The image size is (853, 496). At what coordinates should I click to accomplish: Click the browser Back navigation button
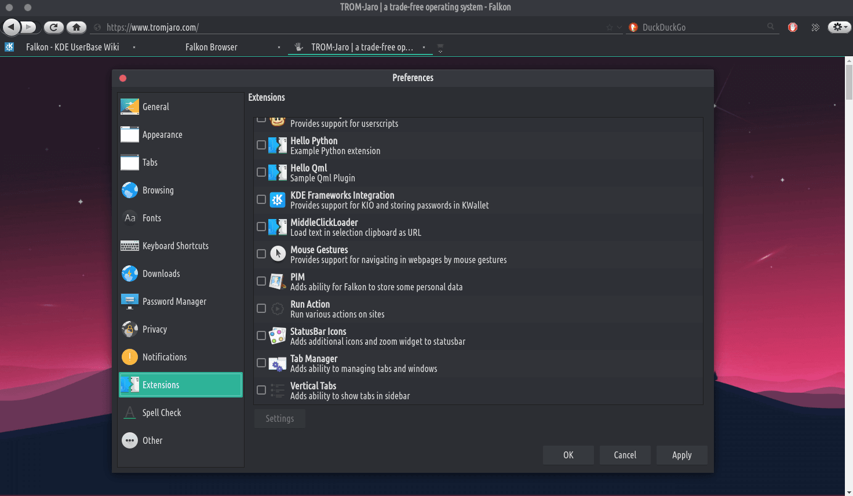12,27
